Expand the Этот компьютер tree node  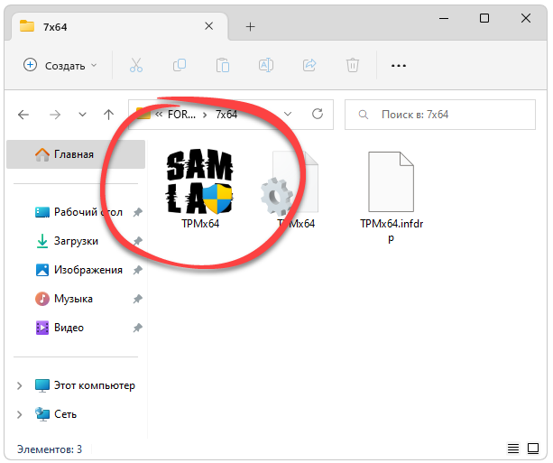pyautogui.click(x=20, y=385)
